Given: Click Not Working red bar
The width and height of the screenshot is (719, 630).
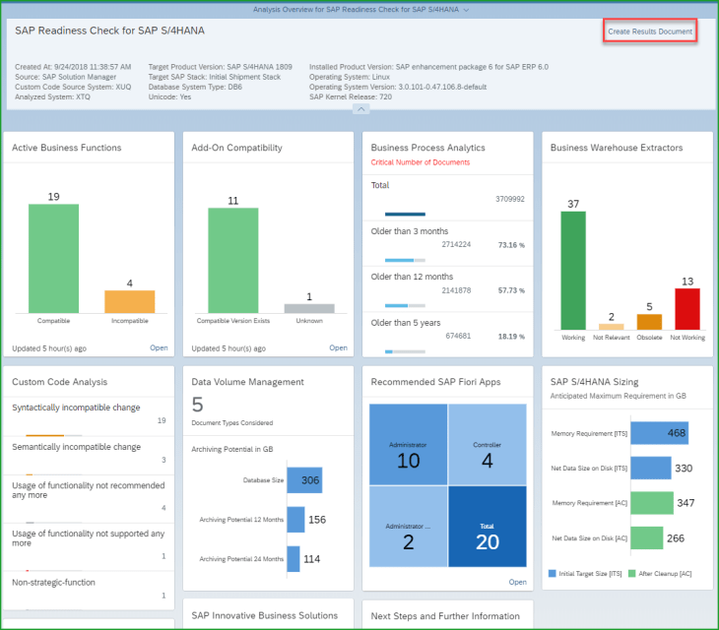Looking at the screenshot, I should coord(687,309).
